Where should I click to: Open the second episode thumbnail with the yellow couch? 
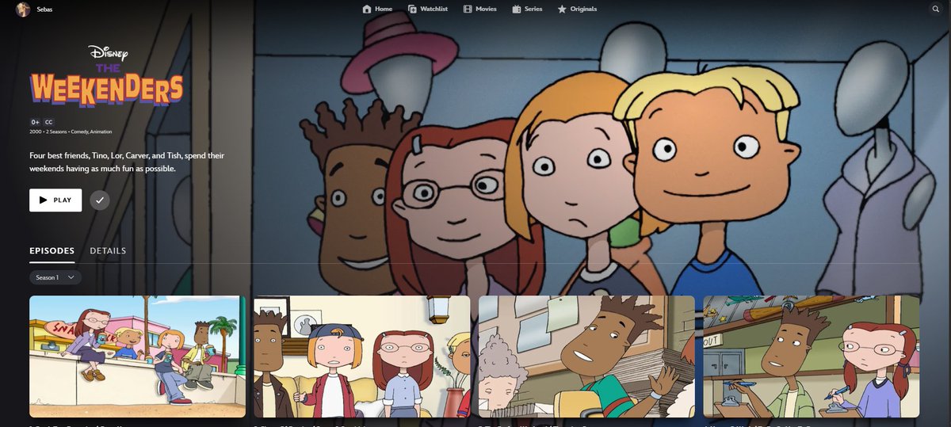pos(362,356)
